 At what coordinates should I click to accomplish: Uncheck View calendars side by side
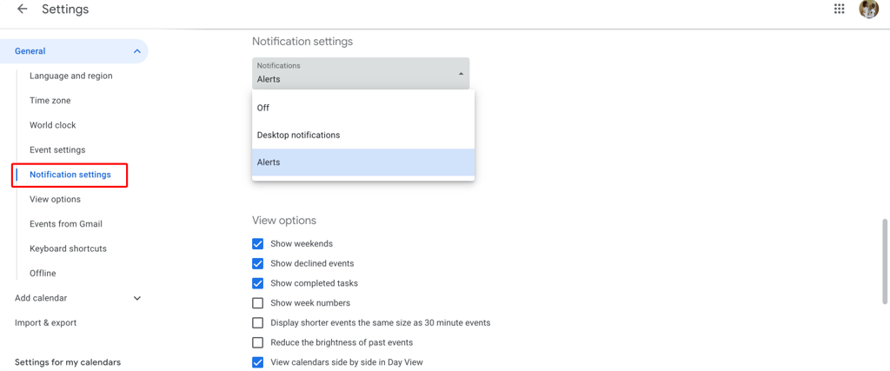[x=257, y=362]
